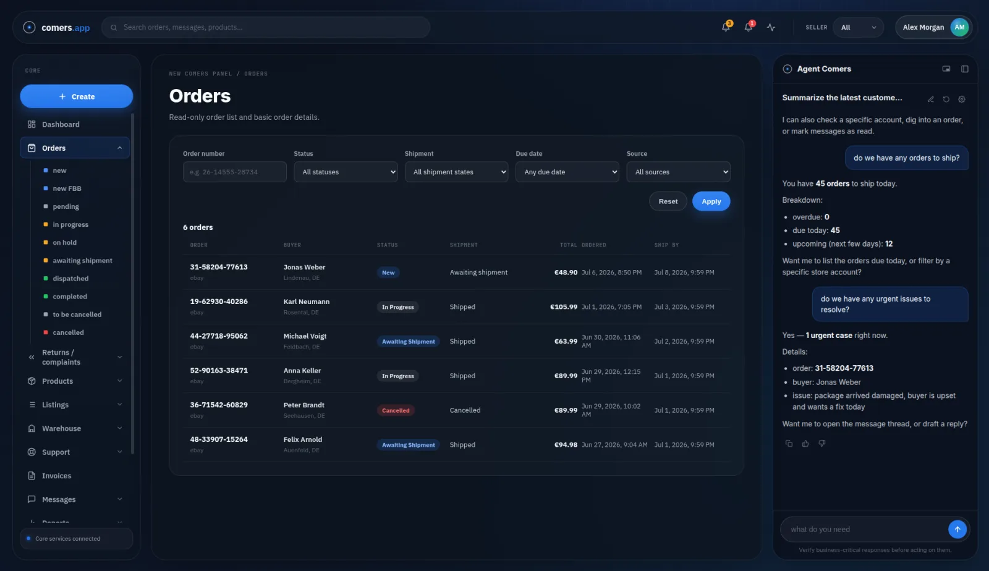This screenshot has width=989, height=571.
Task: Click the Agent Comers header icon
Action: click(x=787, y=69)
